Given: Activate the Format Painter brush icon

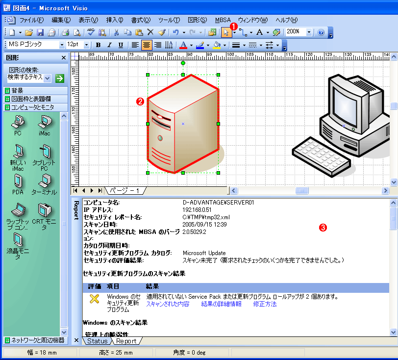Looking at the screenshot, I should coord(162,32).
